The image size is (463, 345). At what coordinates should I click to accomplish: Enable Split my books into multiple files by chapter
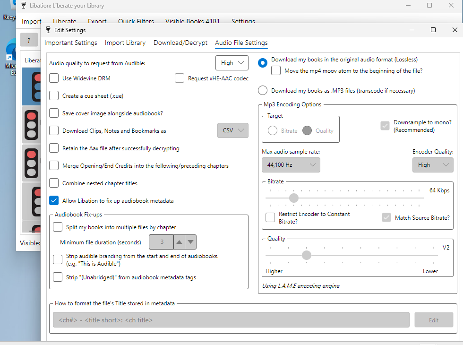(x=58, y=227)
